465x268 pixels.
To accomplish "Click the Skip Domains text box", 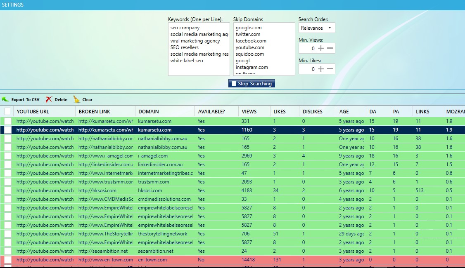I will tap(264, 49).
